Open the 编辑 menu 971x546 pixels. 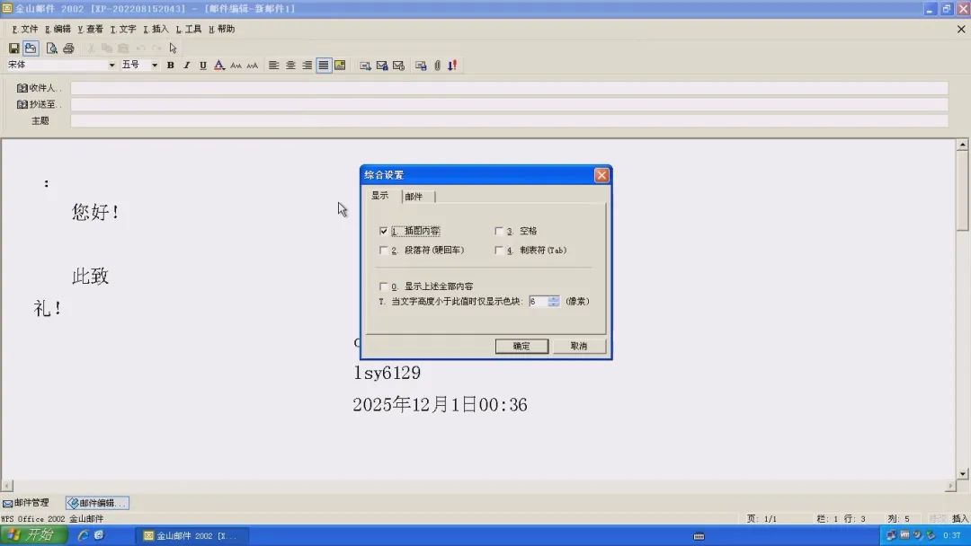[x=58, y=29]
